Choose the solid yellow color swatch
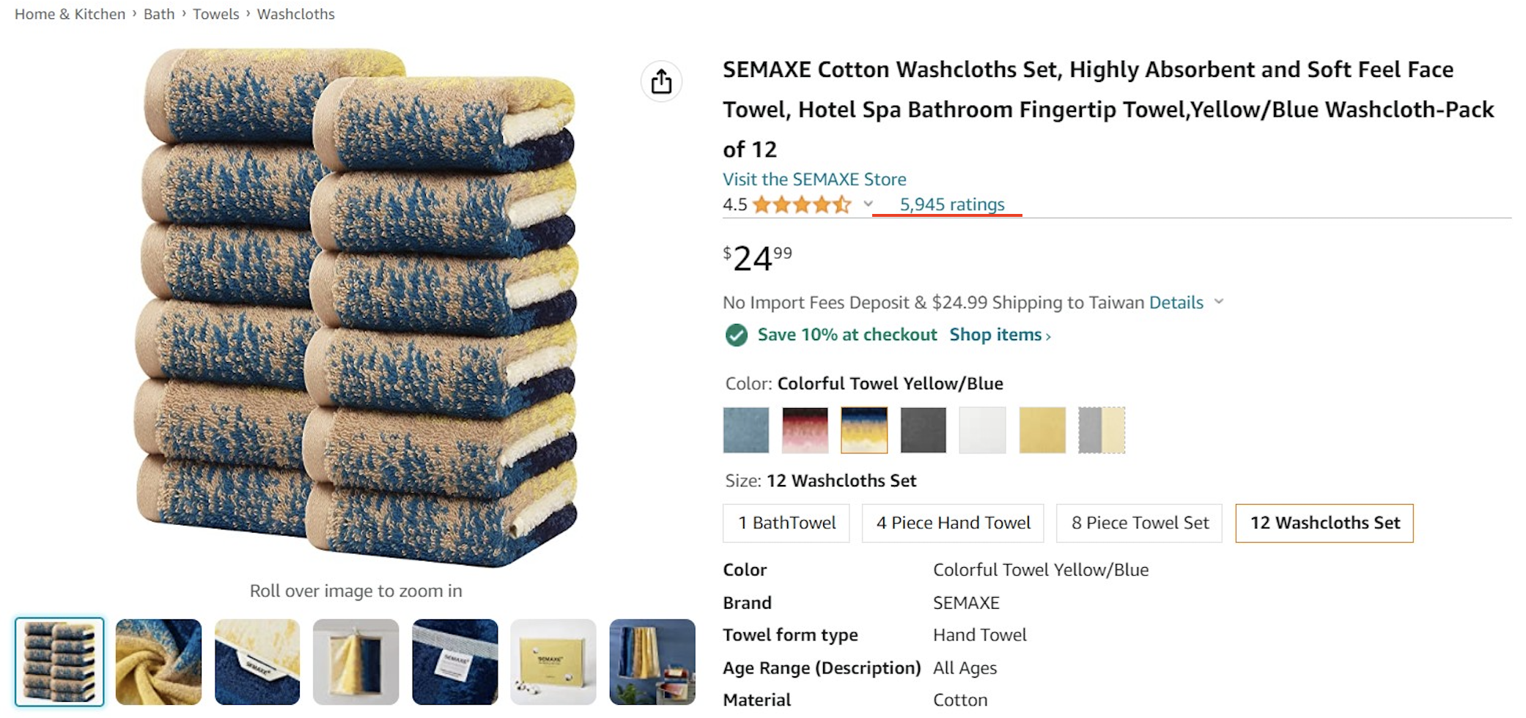Image resolution: width=1526 pixels, height=718 pixels. (1042, 430)
